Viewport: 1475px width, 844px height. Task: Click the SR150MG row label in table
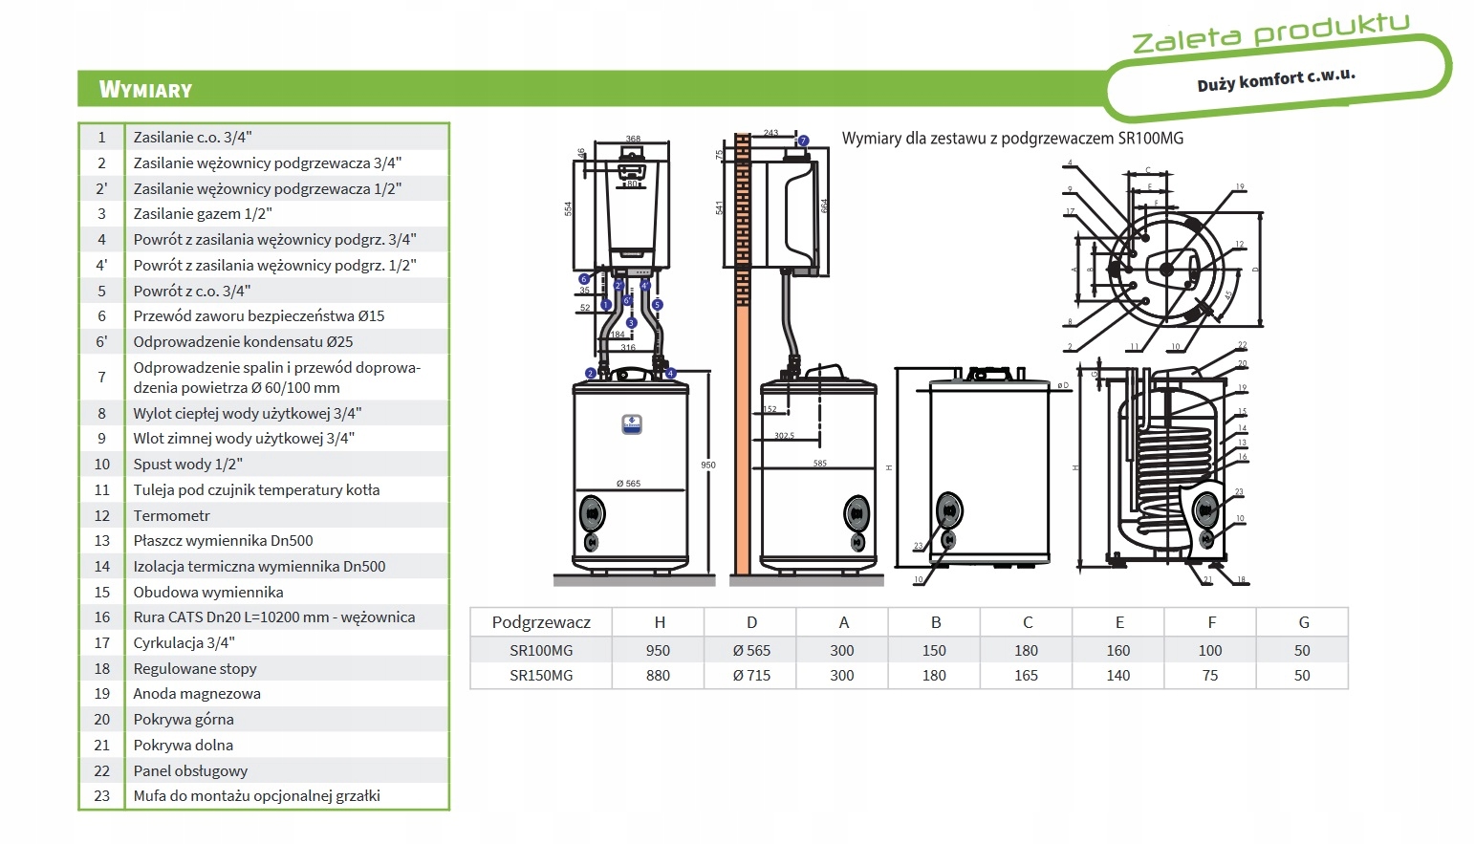coord(541,675)
